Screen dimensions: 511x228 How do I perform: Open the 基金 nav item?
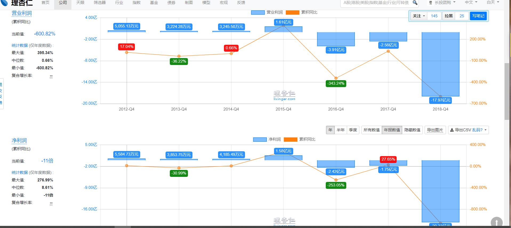pyautogui.click(x=154, y=3)
